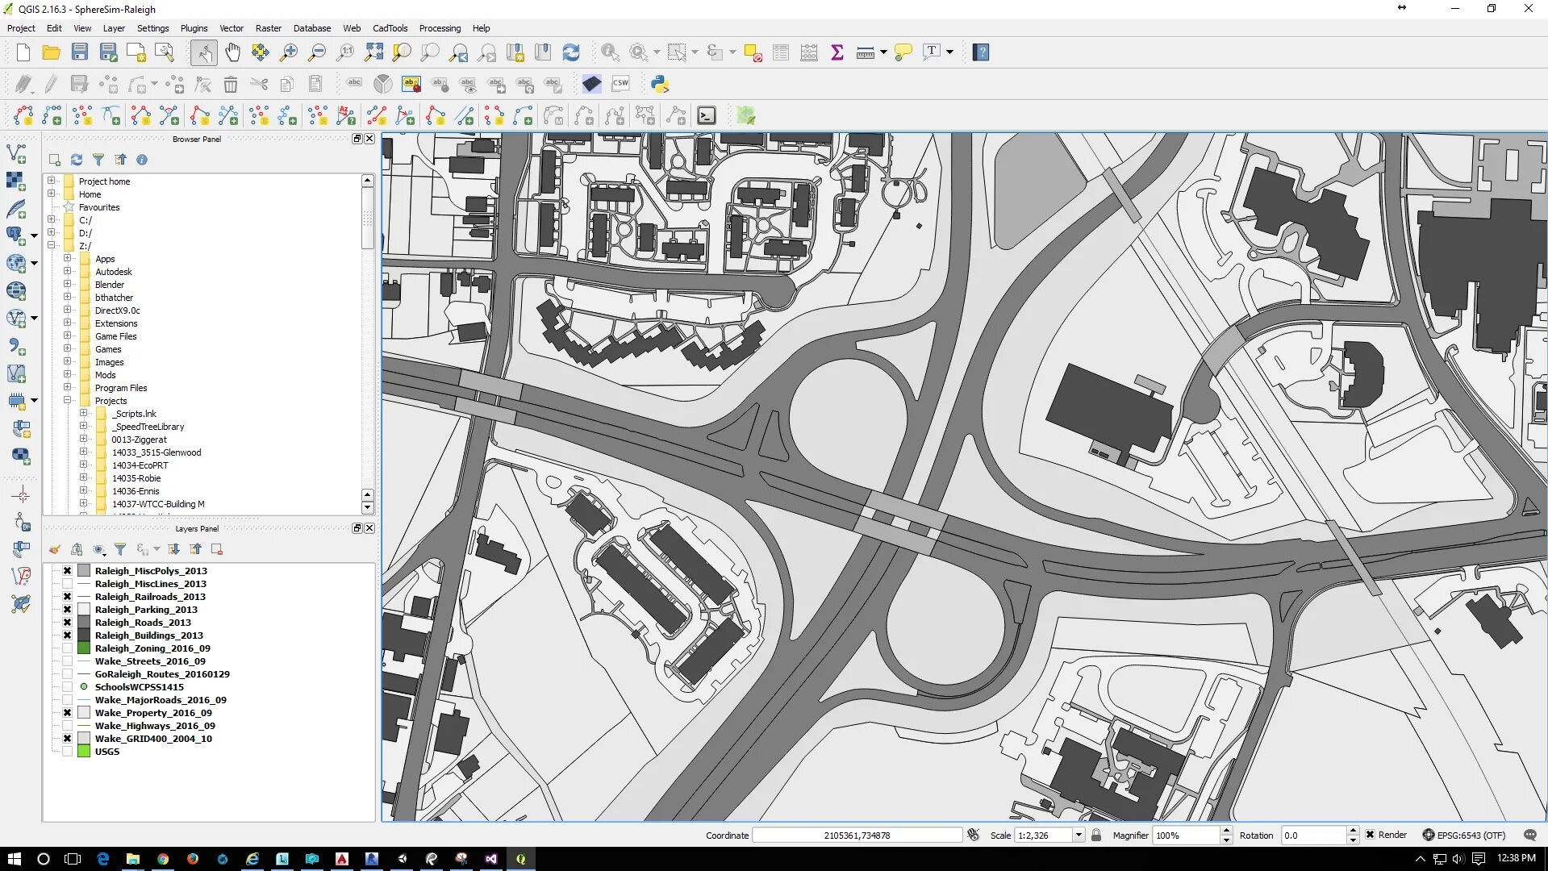The height and width of the screenshot is (871, 1548).
Task: Select the Measure Line ruler tool
Action: (x=865, y=52)
